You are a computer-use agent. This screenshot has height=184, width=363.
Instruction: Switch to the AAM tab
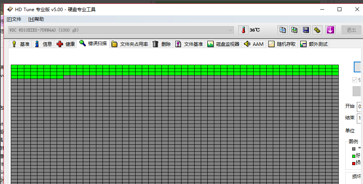coord(254,44)
